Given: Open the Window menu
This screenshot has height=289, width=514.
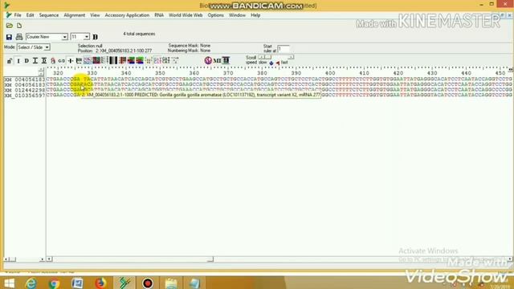Looking at the screenshot, I should 237,15.
